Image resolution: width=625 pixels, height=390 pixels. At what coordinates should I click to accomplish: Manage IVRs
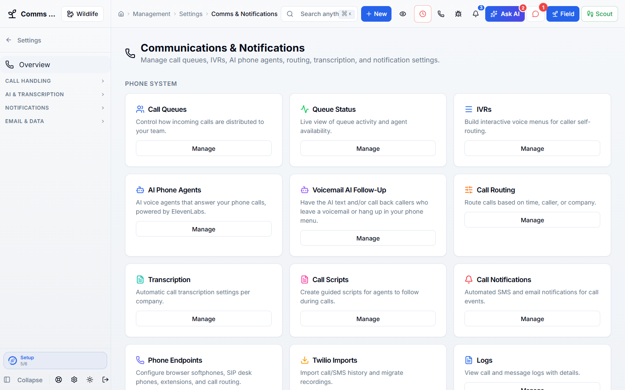pyautogui.click(x=532, y=148)
